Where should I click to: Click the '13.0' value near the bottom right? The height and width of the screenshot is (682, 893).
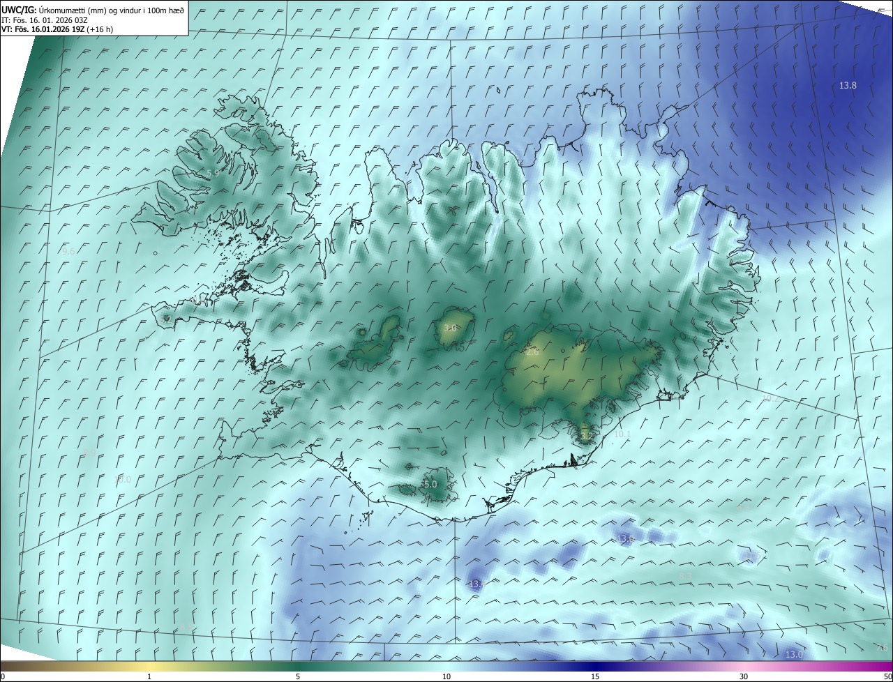794,654
